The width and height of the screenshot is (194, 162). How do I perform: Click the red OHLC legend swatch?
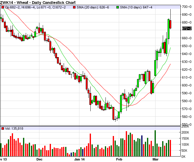pos(3,7)
